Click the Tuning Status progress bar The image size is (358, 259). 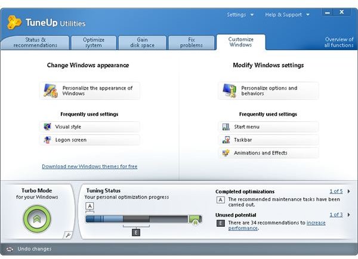[x=144, y=219]
